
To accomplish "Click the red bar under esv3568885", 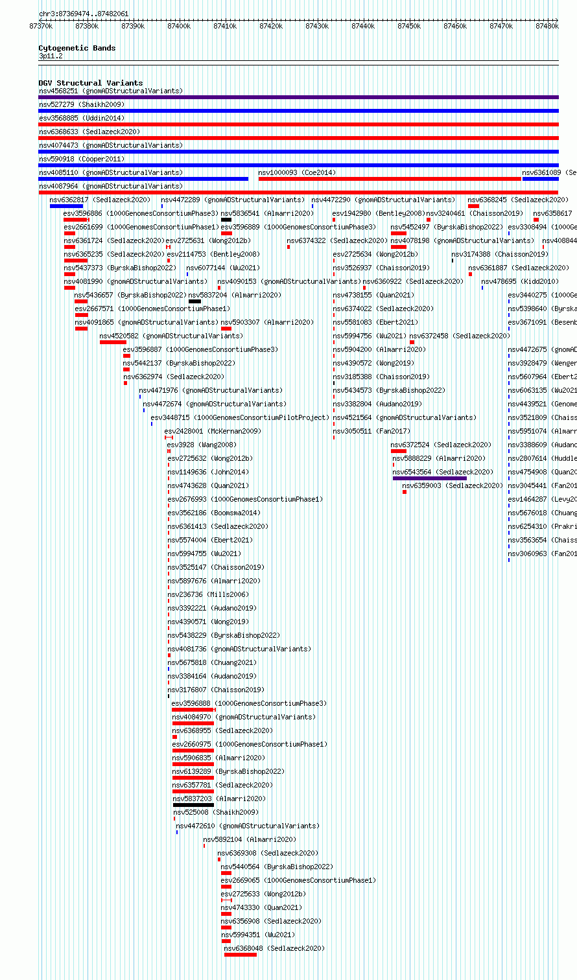I will tap(299, 124).
